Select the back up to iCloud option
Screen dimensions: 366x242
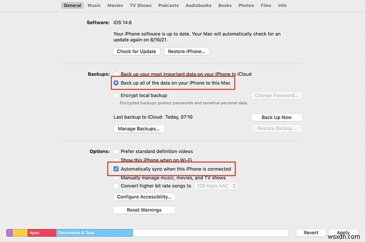pyautogui.click(x=117, y=74)
